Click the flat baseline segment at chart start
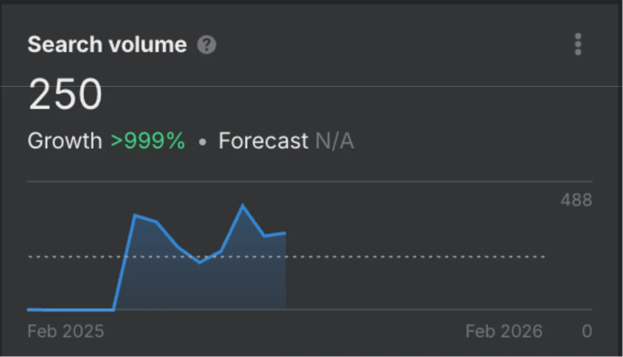623x357 pixels. click(72, 310)
